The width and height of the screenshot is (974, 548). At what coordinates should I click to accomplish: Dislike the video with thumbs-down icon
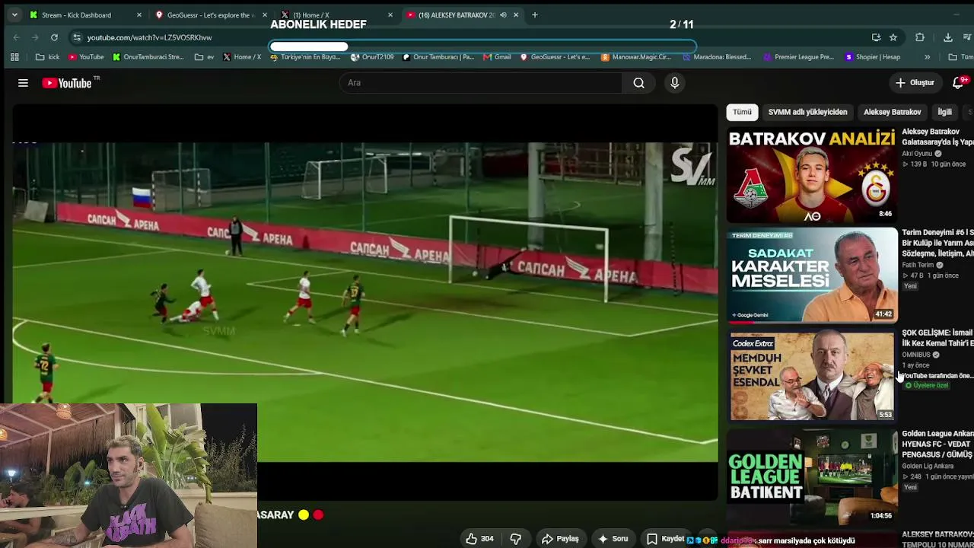[515, 539]
